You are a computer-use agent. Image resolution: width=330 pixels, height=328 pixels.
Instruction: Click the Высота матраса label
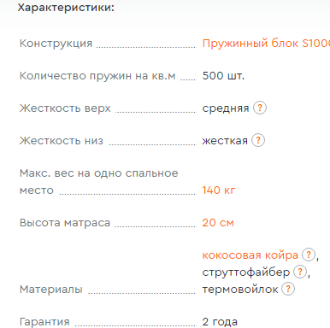click(65, 223)
